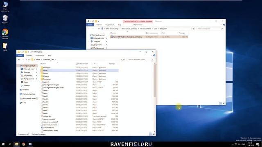This screenshot has height=147, width=262.
Task: Click the search box in Downloads window
Action: (x=210, y=29)
